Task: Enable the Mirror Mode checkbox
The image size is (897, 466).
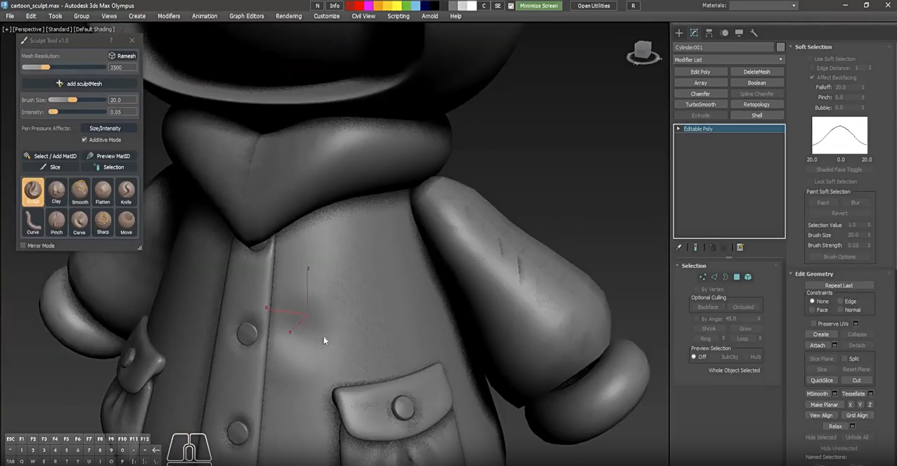Action: (23, 246)
